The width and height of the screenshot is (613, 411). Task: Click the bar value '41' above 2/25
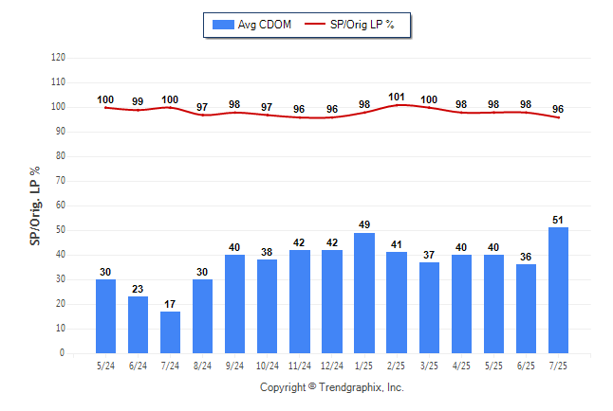point(397,244)
